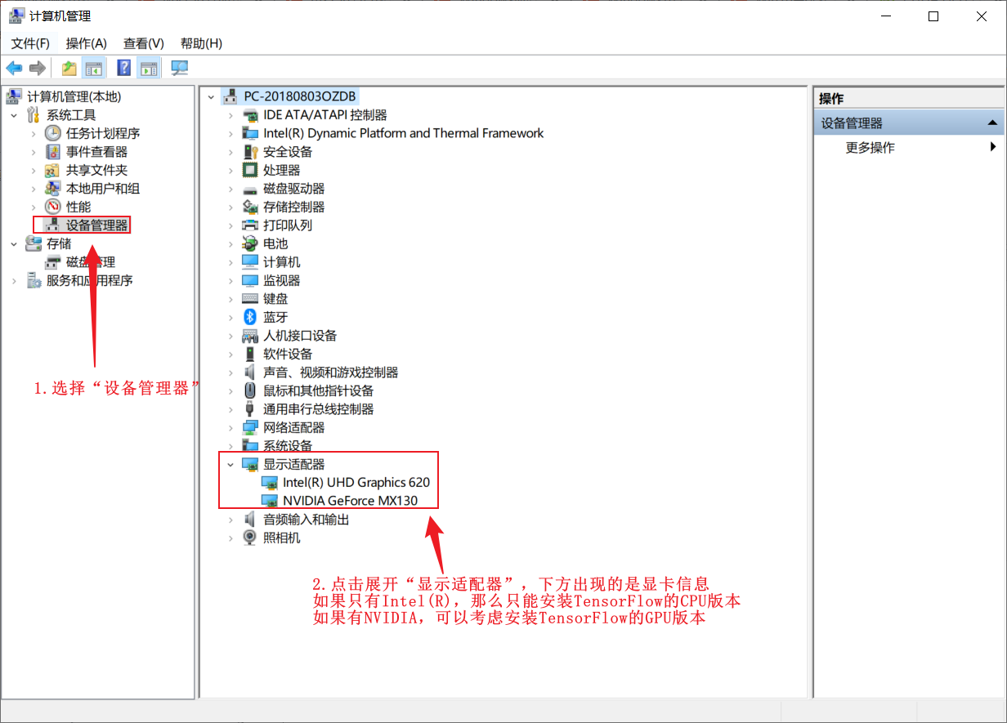Click the 安全设备 security device icon
Viewport: 1007px width, 723px height.
coord(250,152)
